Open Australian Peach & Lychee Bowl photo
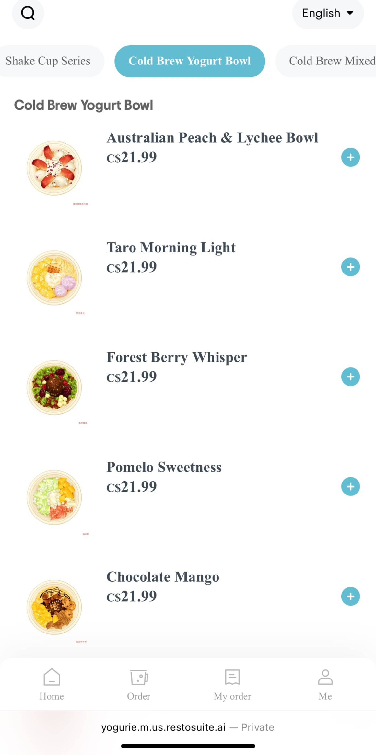Screen dimensions: 376x755 [x=54, y=168]
